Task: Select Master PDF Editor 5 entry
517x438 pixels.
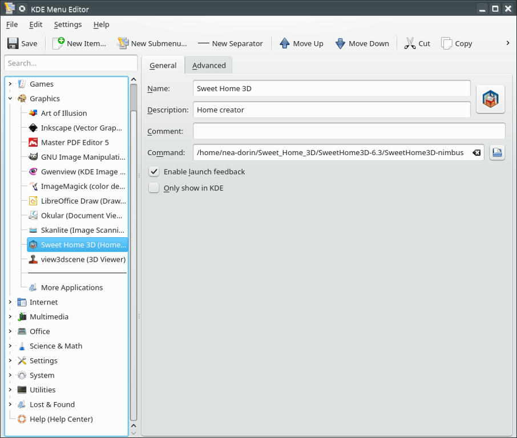Action: pos(68,143)
